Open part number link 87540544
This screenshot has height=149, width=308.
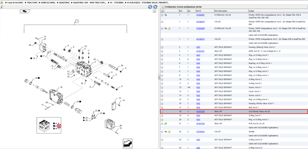click(201, 132)
